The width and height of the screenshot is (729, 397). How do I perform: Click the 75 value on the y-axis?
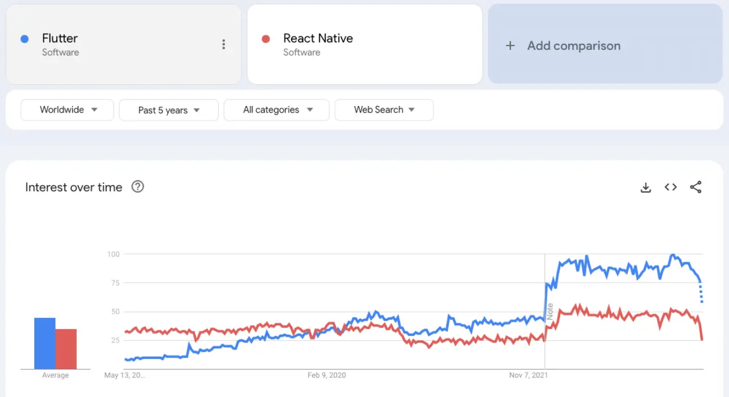coord(115,283)
